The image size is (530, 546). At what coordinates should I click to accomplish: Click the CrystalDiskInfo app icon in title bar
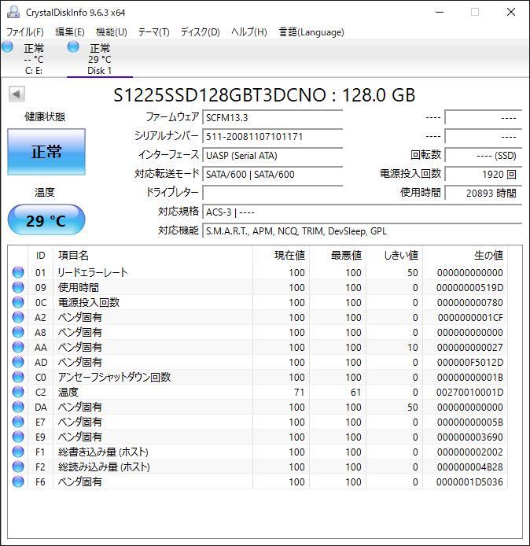pos(13,12)
